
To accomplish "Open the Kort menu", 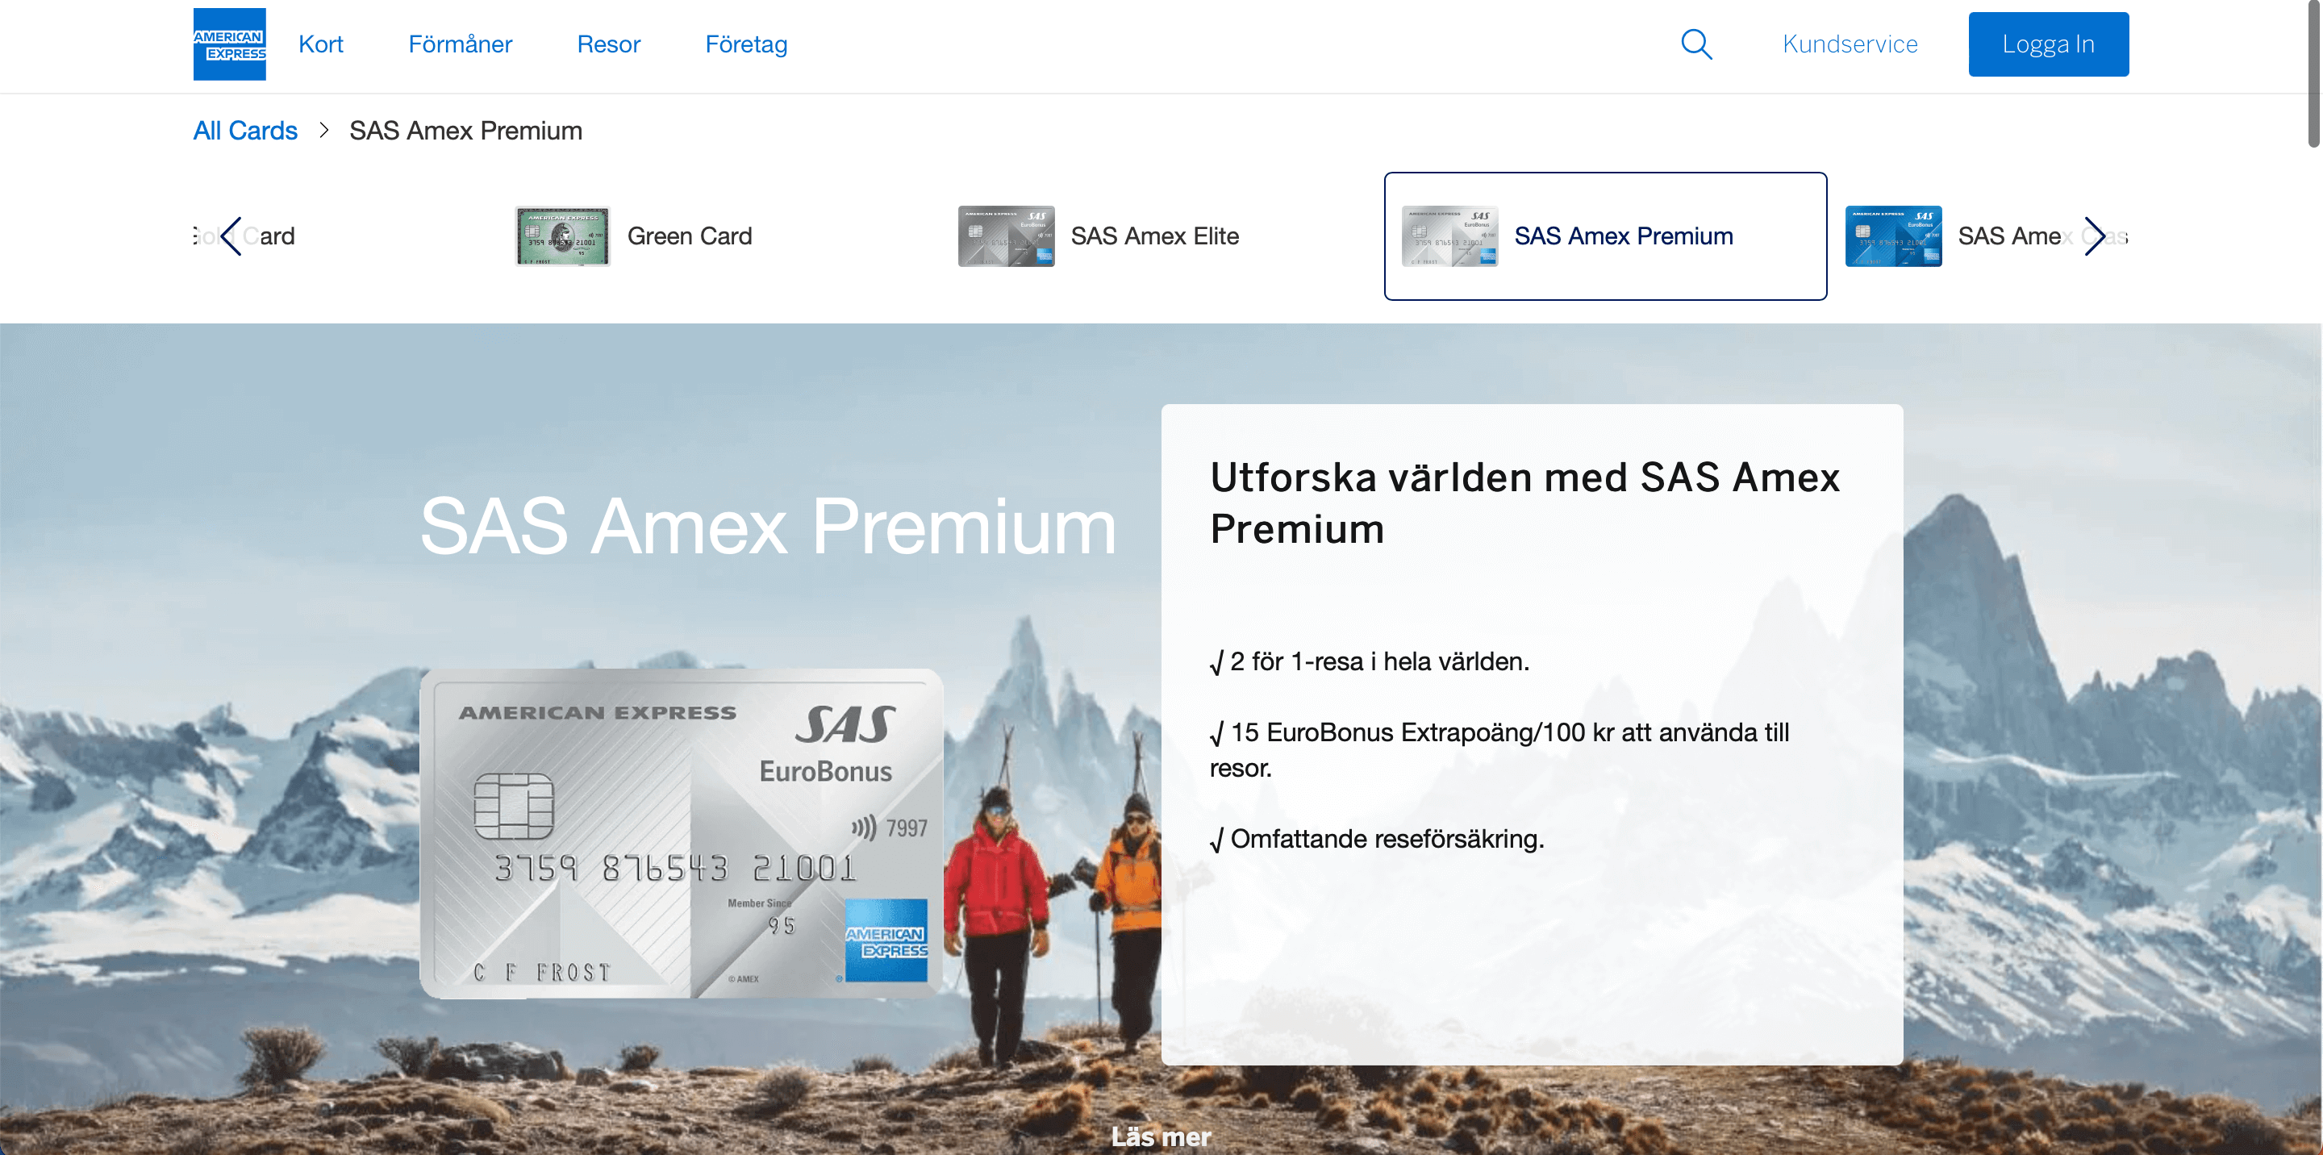I will point(321,44).
